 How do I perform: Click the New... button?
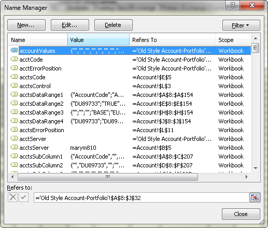point(26,25)
